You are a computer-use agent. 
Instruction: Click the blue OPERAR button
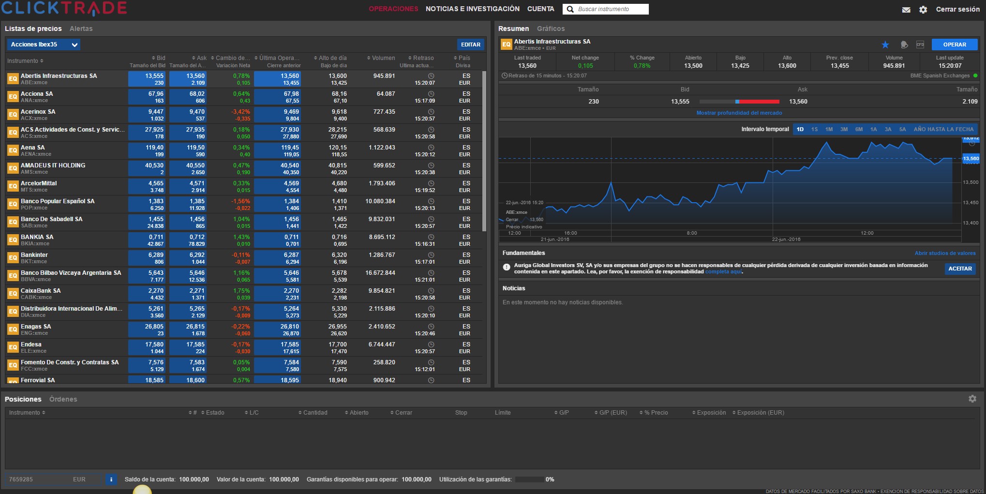coord(955,45)
